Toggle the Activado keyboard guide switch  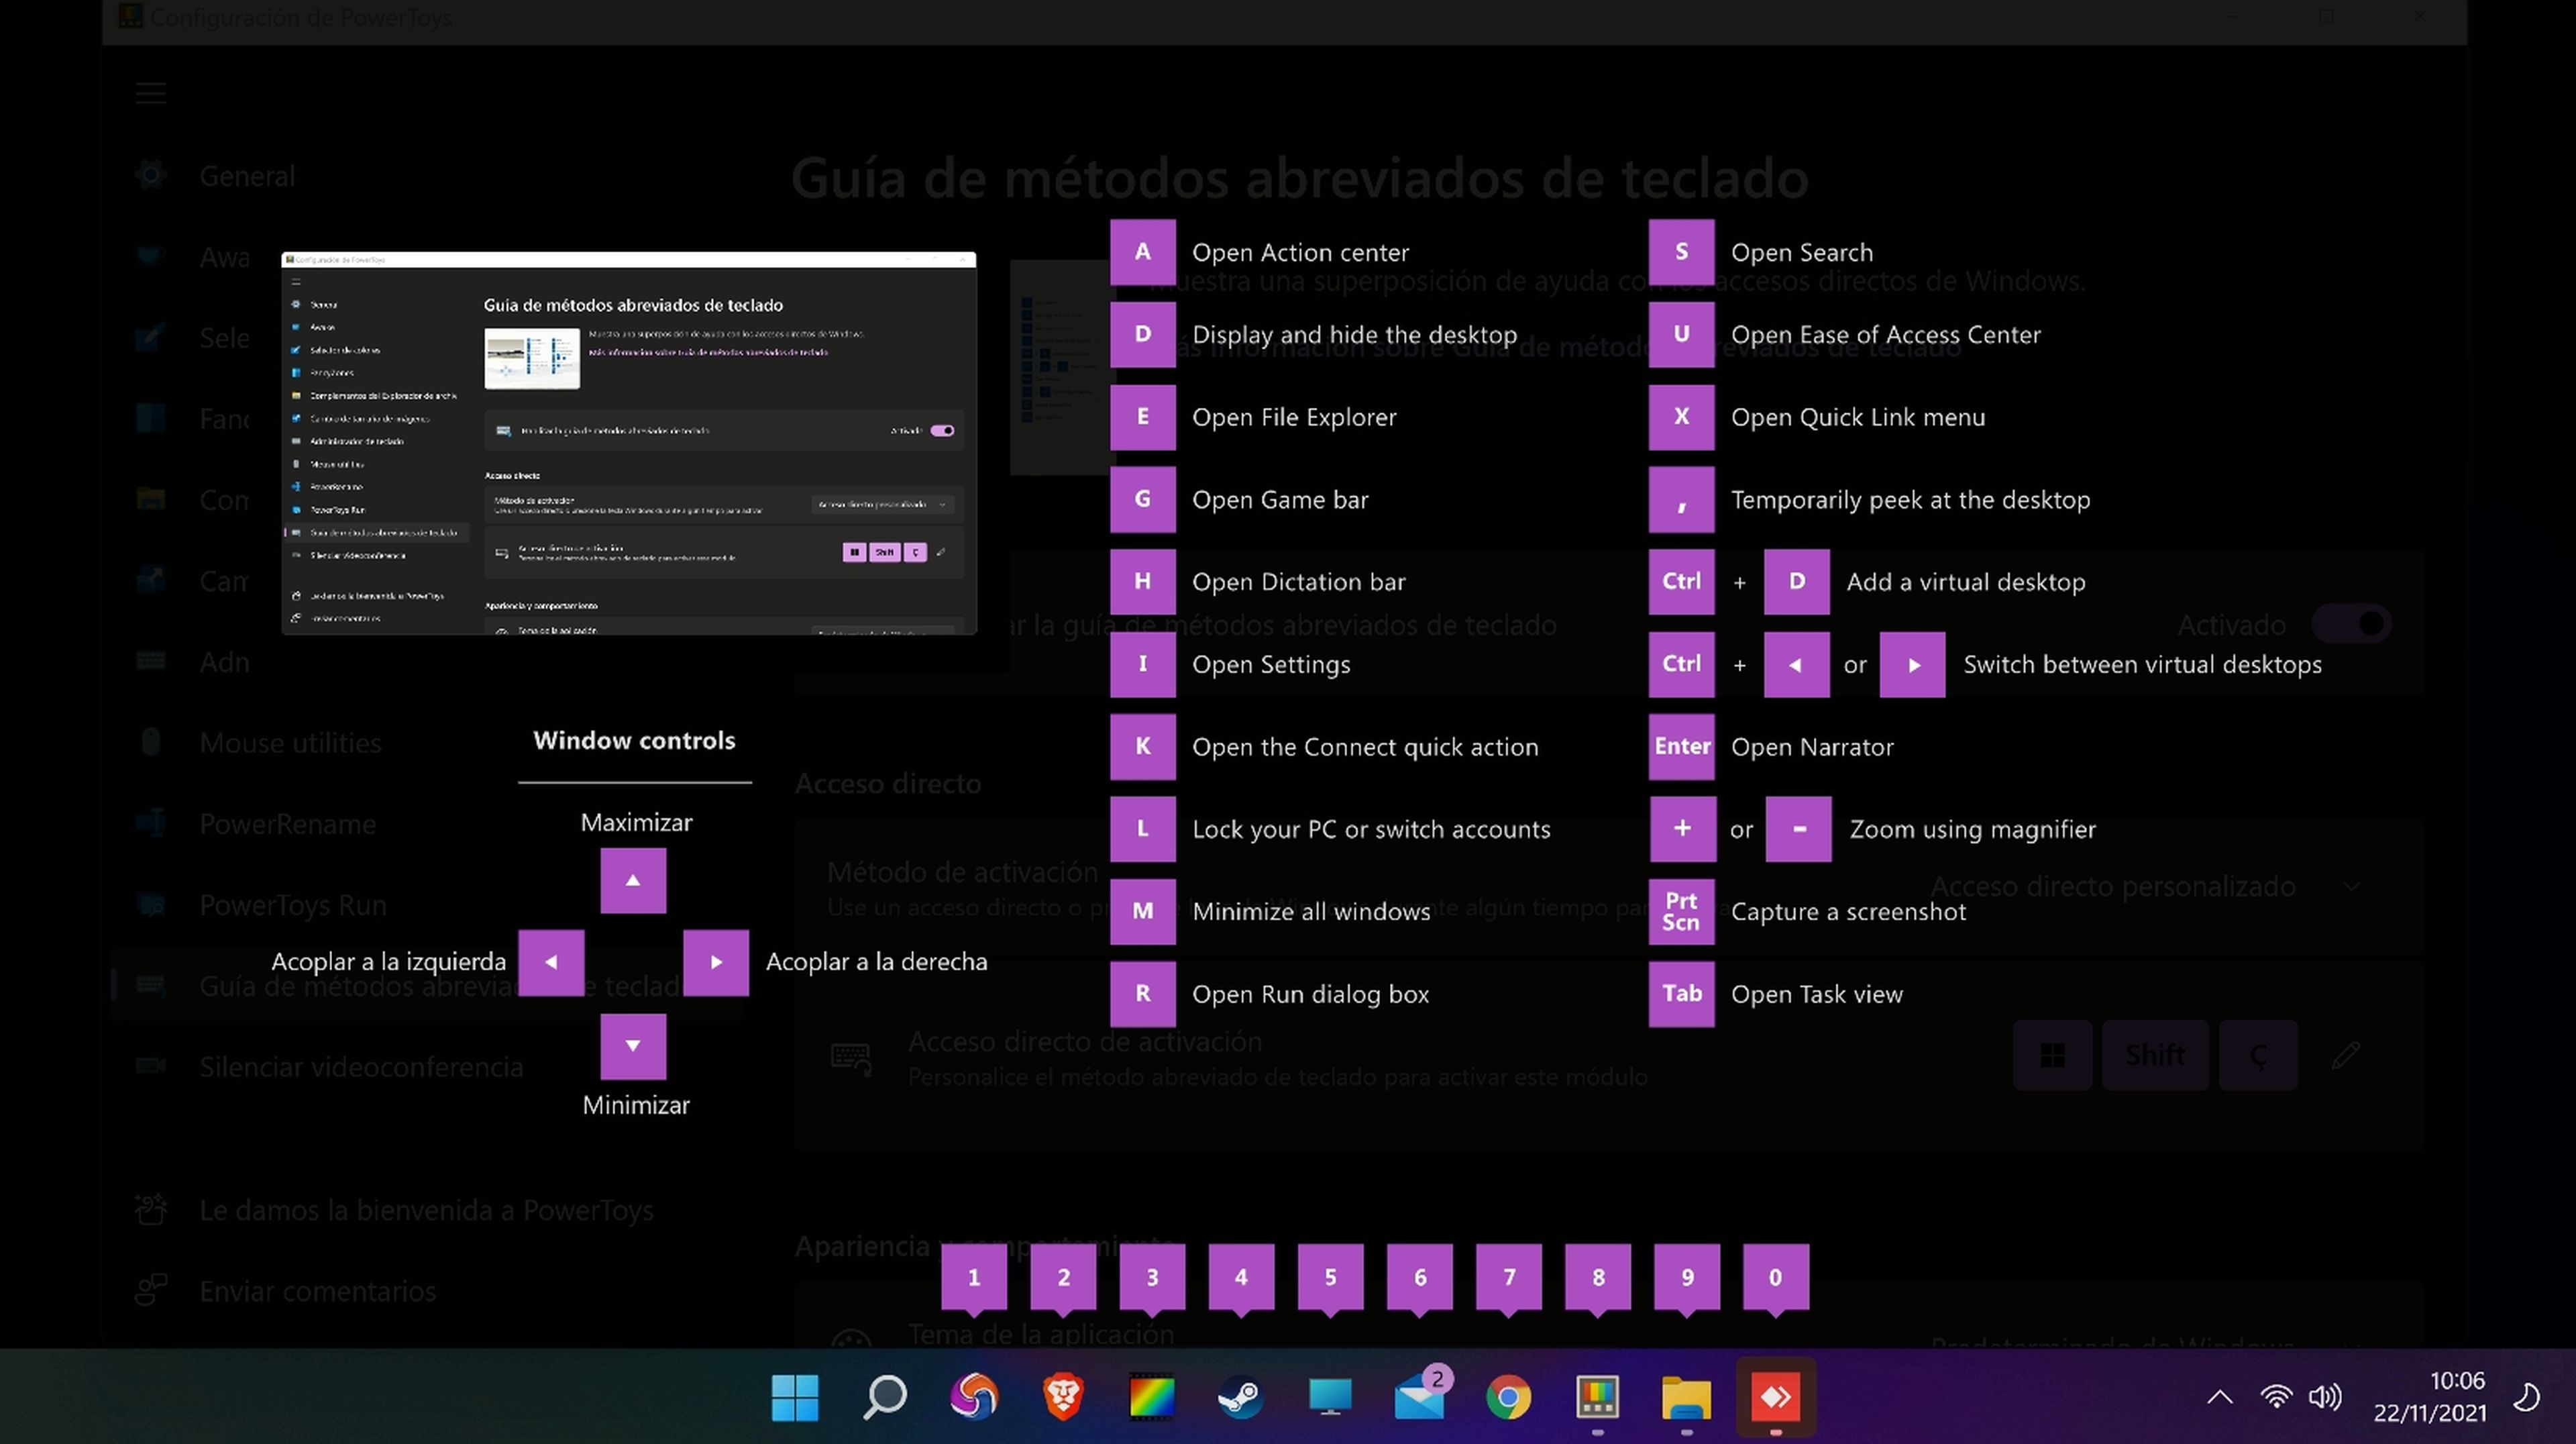[2352, 625]
